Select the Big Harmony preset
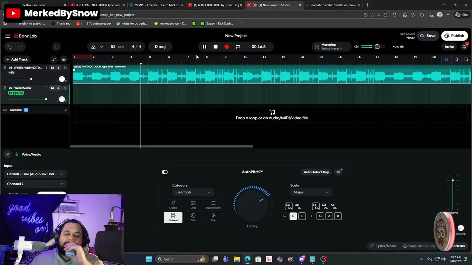 pyautogui.click(x=213, y=205)
